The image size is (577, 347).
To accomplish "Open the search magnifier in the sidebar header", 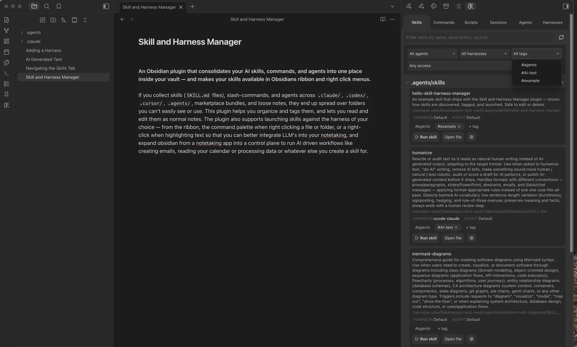I will click(x=47, y=6).
